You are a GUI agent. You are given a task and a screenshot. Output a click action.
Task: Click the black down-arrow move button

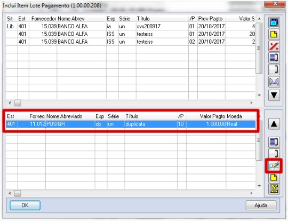pyautogui.click(x=274, y=95)
